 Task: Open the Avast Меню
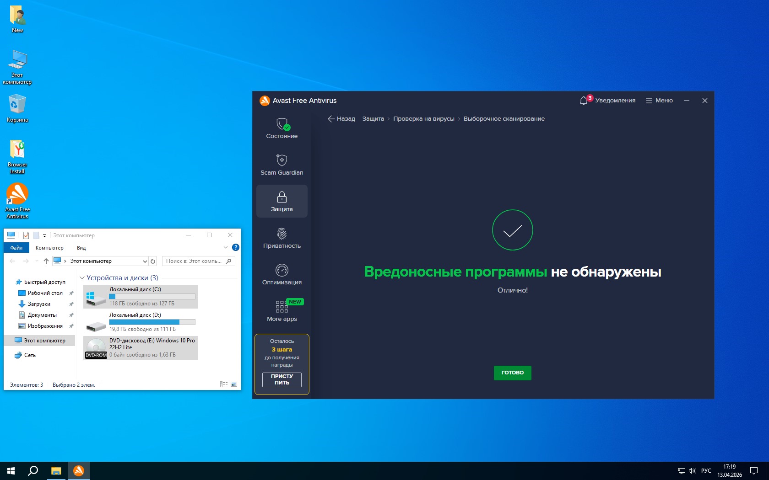(x=659, y=101)
